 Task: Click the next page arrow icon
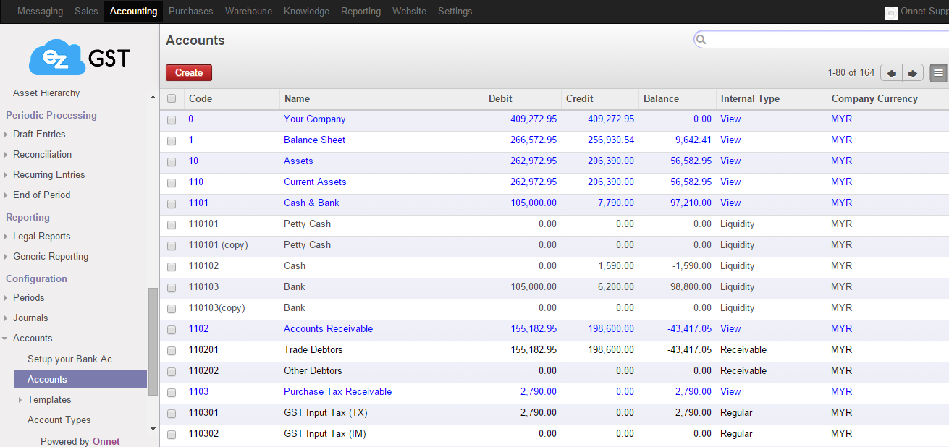(x=912, y=72)
